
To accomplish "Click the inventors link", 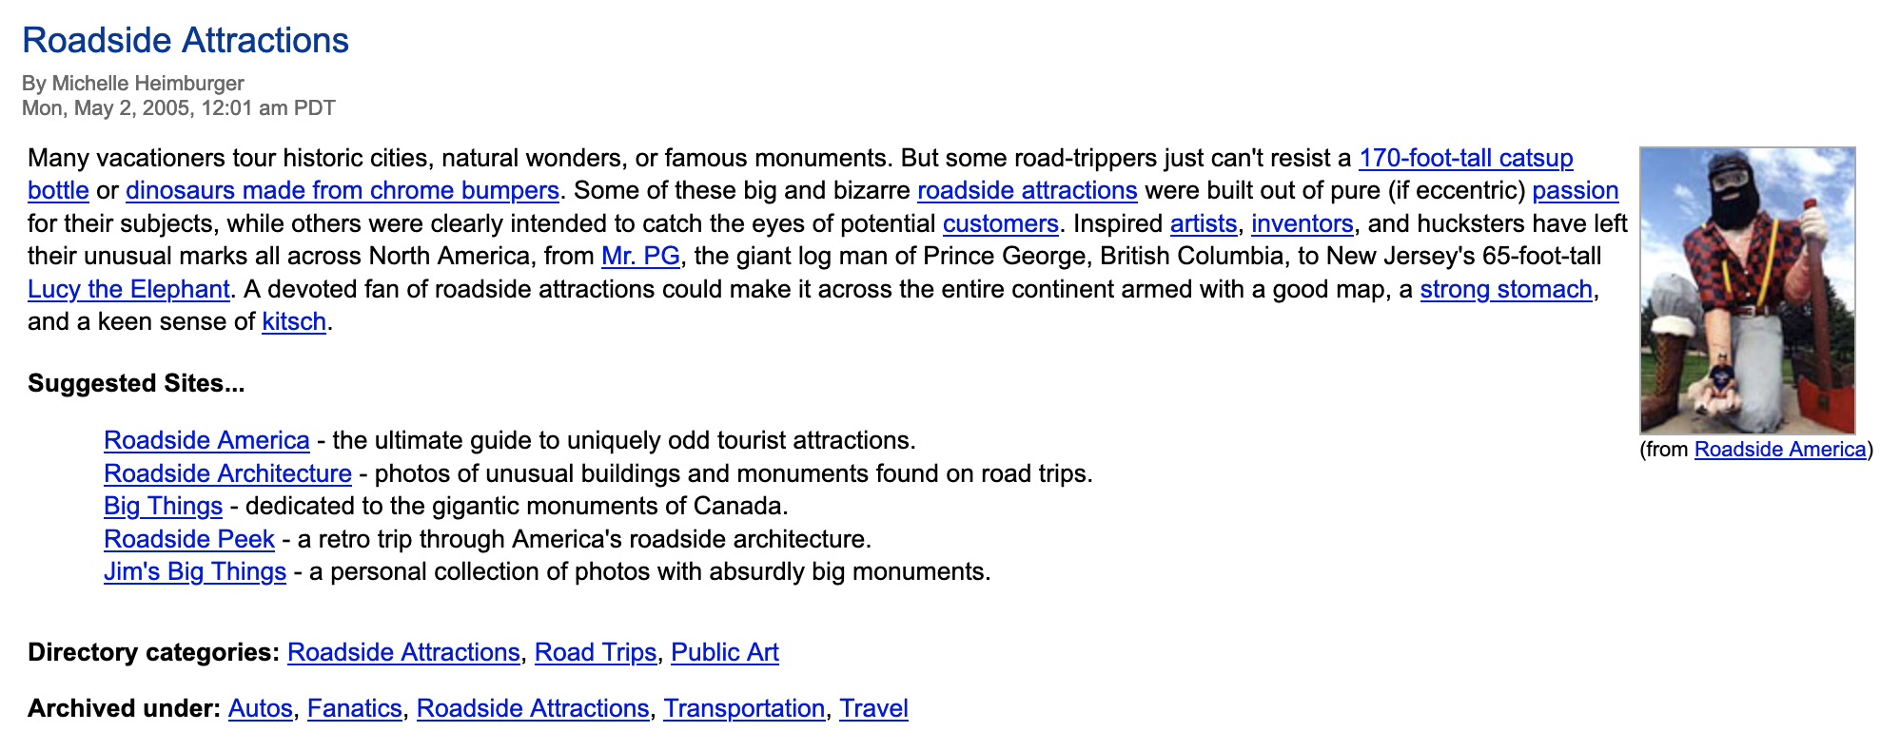I will [1302, 224].
